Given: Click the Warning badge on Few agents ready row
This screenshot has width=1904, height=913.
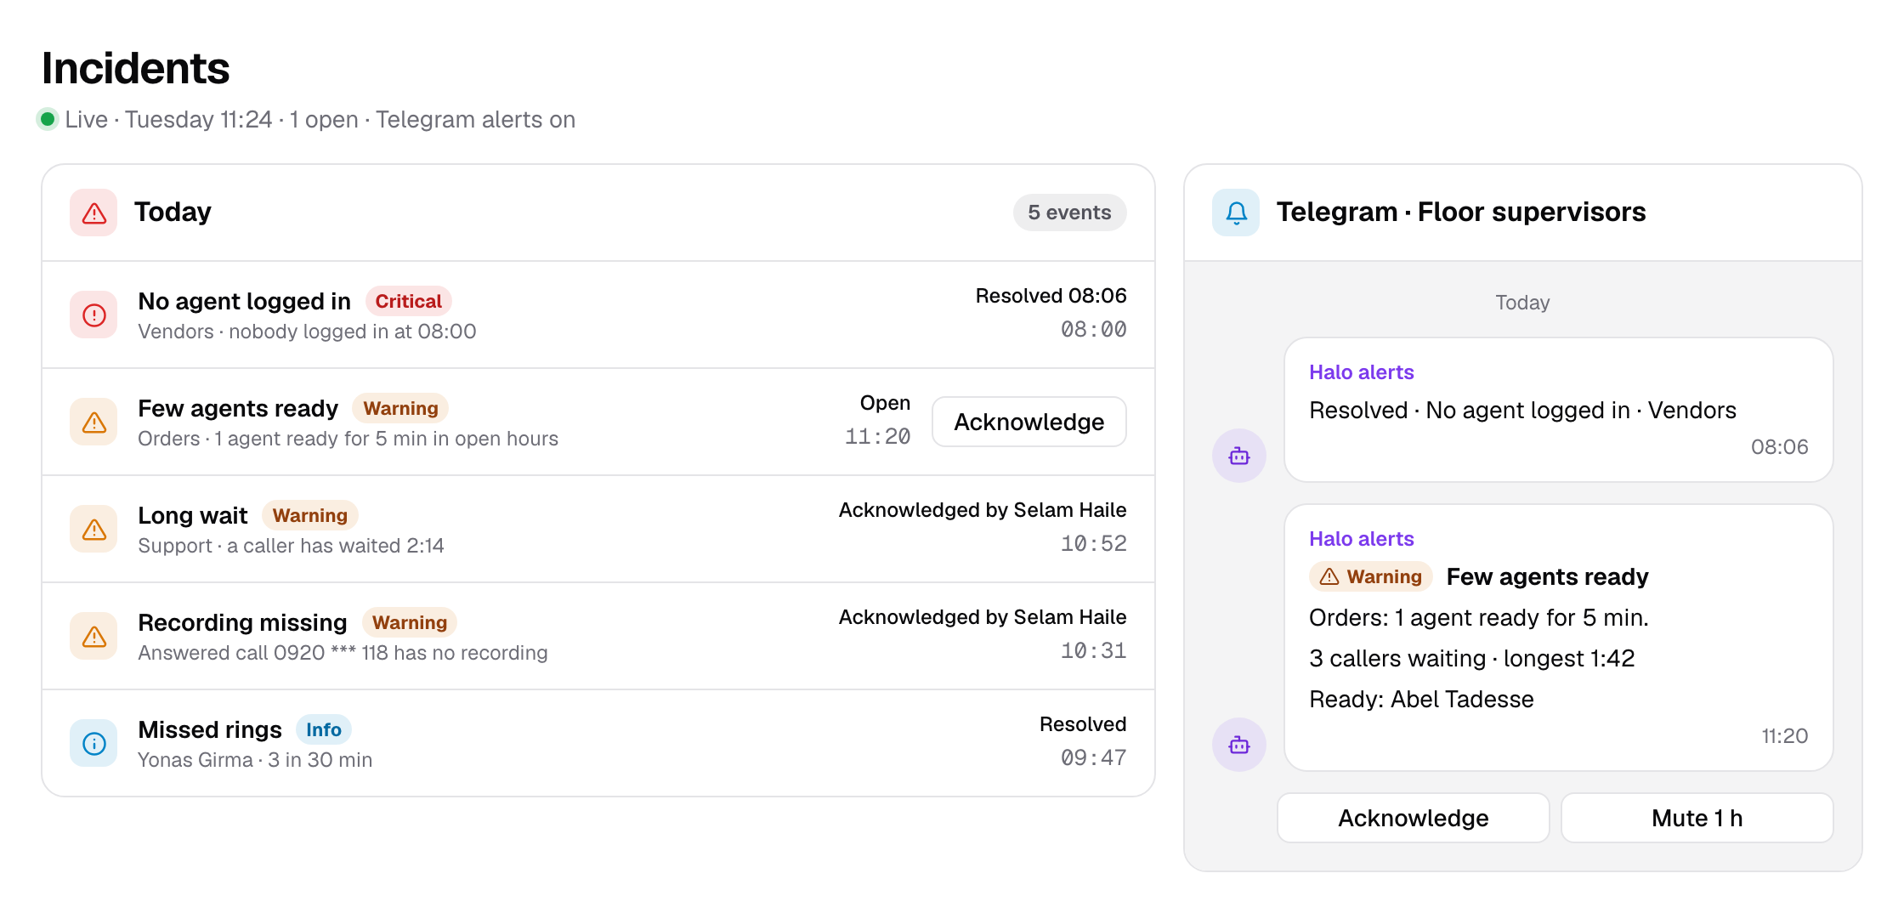Looking at the screenshot, I should tap(400, 408).
